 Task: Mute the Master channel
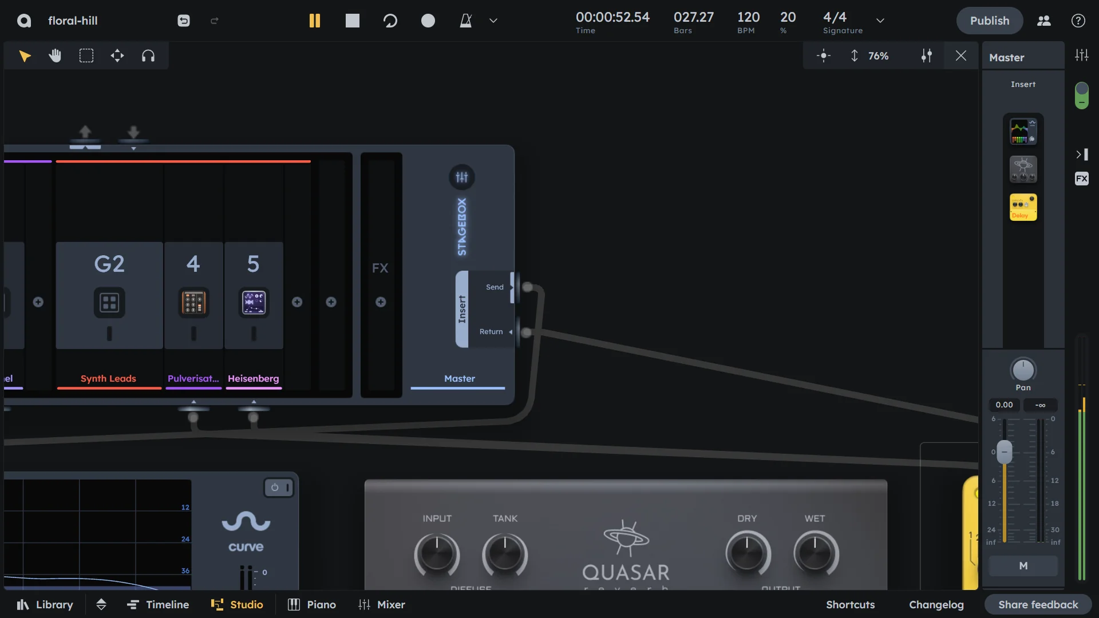[1023, 565]
